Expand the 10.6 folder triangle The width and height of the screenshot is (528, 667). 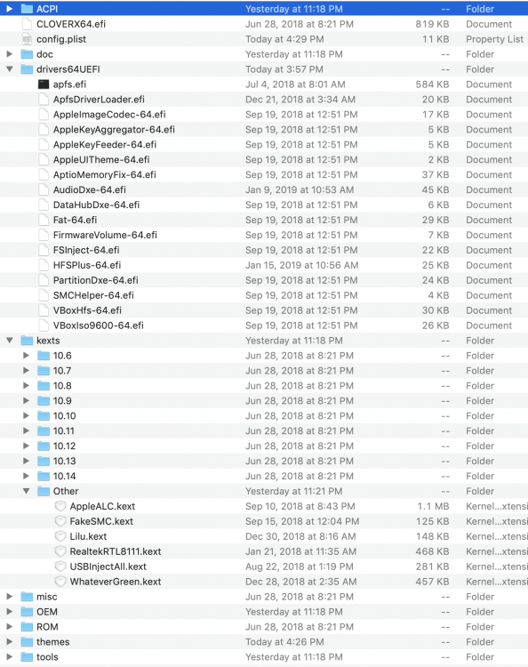point(26,355)
